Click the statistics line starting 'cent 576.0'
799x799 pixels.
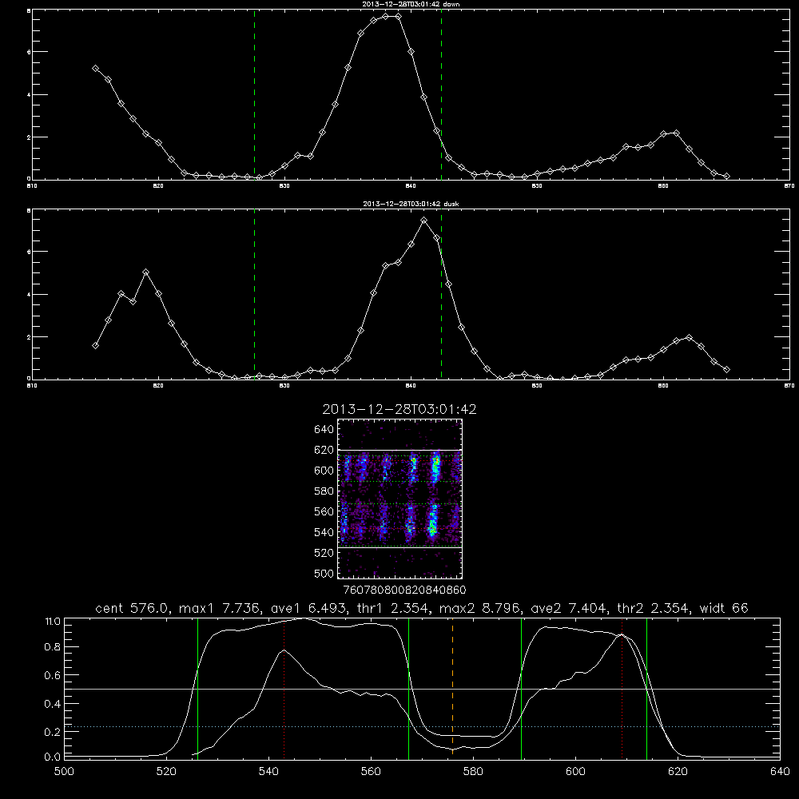click(x=422, y=608)
